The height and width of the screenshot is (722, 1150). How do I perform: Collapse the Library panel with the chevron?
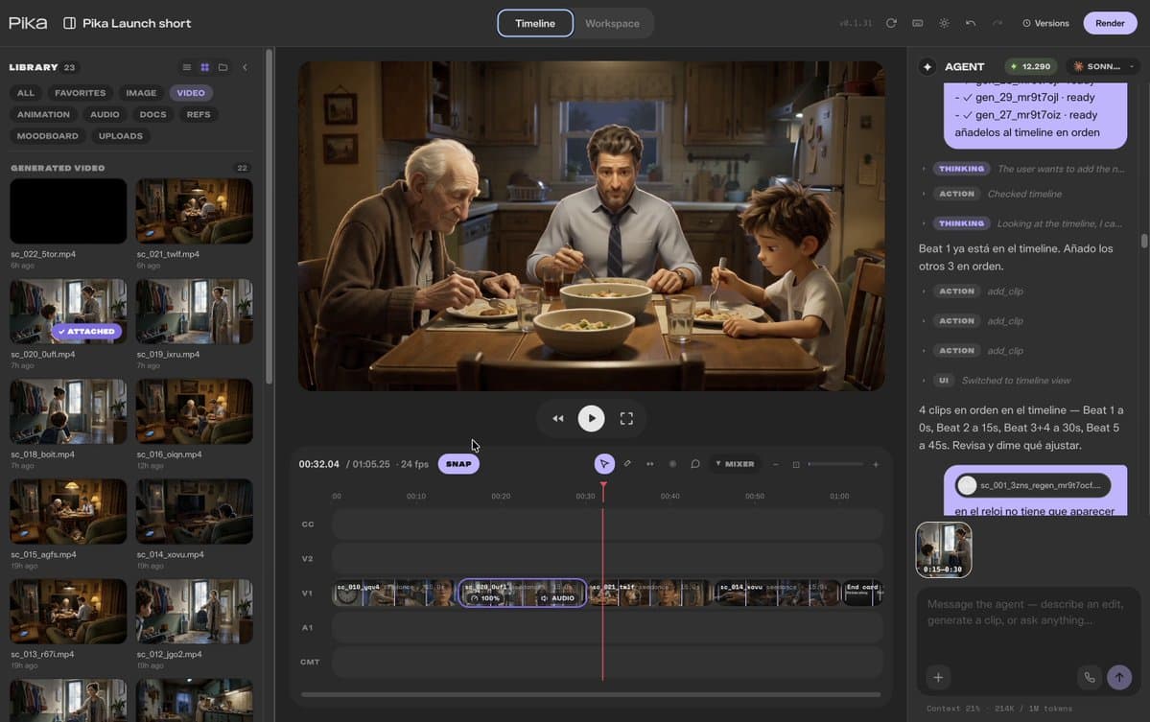click(245, 67)
